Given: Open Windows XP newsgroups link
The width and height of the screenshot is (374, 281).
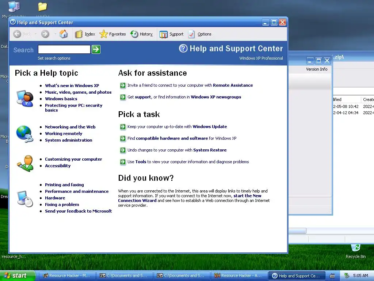Looking at the screenshot, I should pyautogui.click(x=216, y=97).
